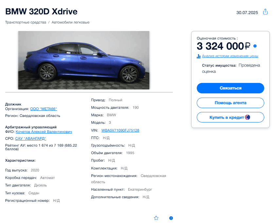This screenshot has height=223, width=275.
Task: Go to the Транспортные средства breadcrumb
Action: pos(26,23)
